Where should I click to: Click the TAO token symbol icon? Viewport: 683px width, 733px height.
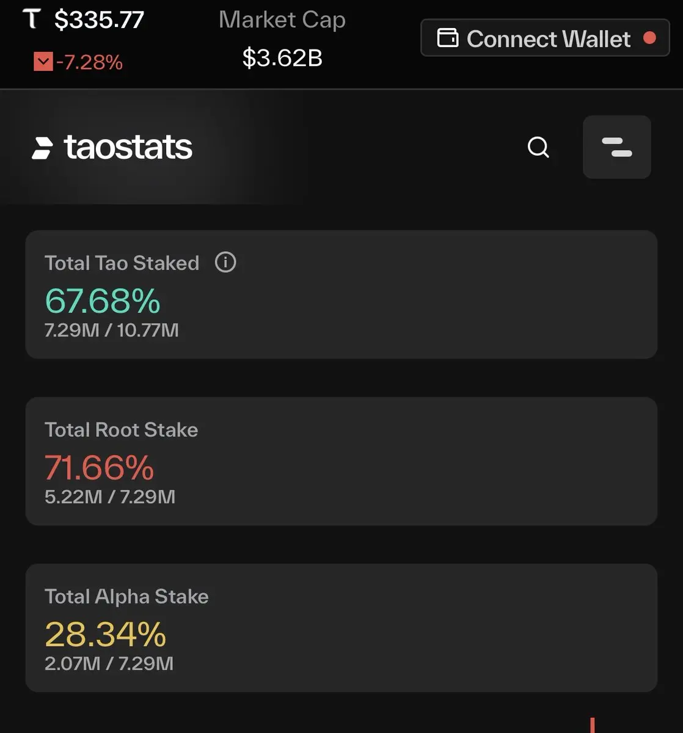click(32, 19)
